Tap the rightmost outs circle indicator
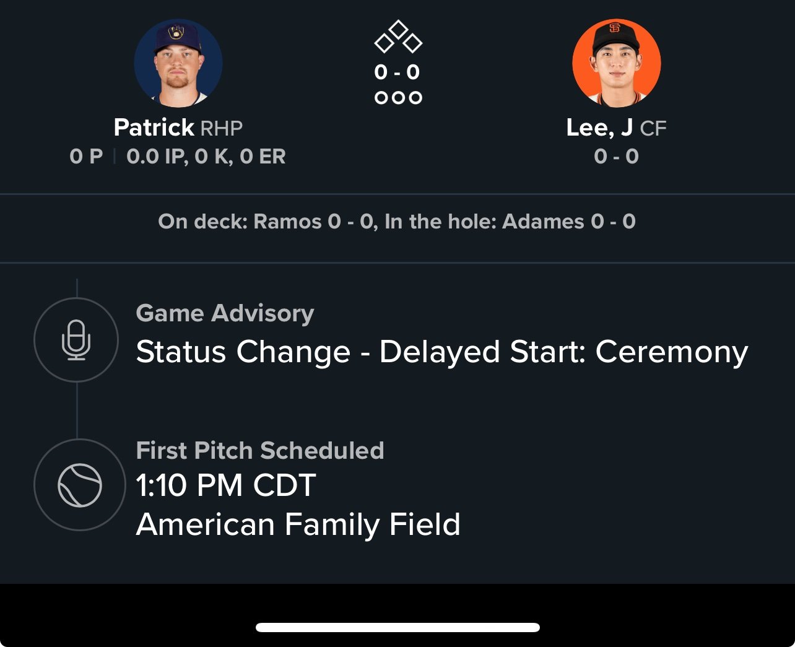 pos(415,98)
